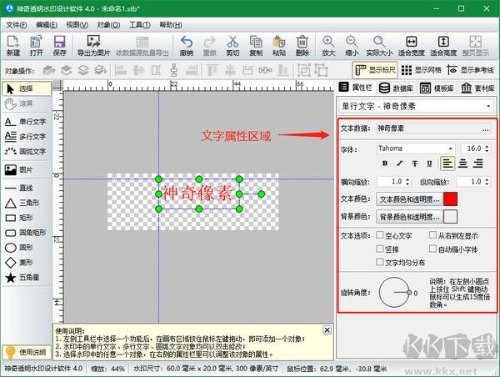Click 适合宽度 fit width icon
Viewport: 500px width, 377px height.
click(412, 46)
